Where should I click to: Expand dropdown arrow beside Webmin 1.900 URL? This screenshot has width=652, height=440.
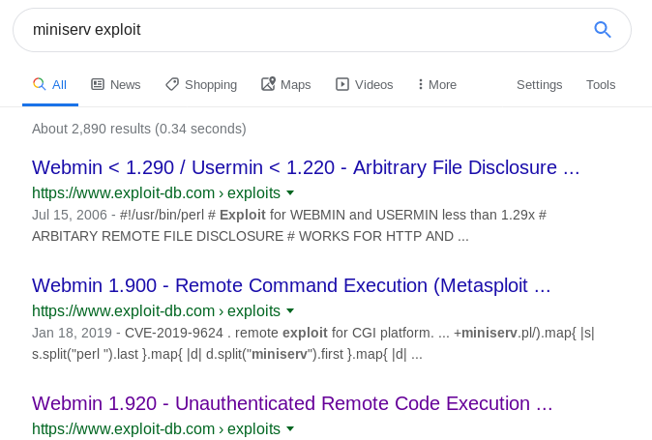tap(290, 310)
